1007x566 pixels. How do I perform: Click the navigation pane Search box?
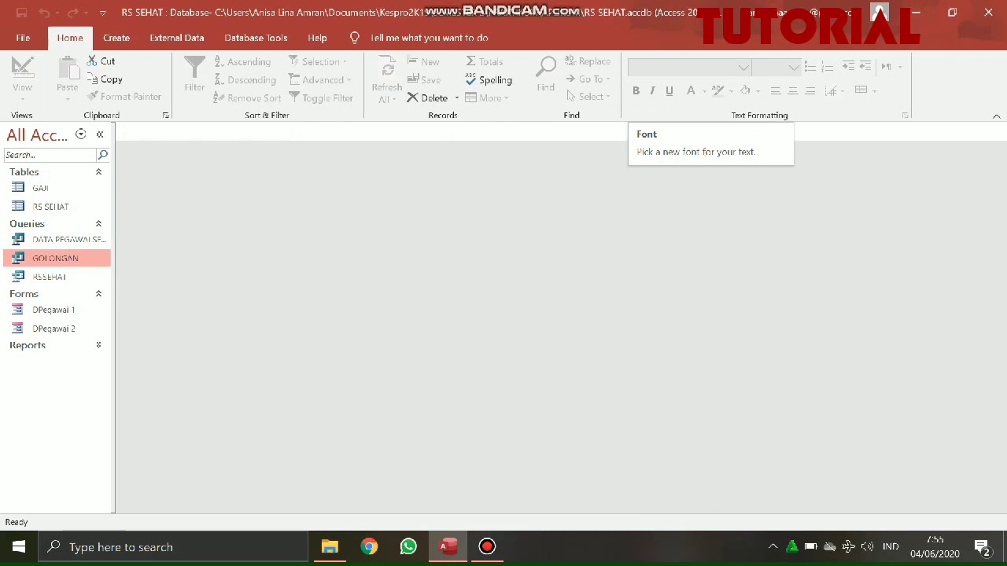tap(50, 155)
